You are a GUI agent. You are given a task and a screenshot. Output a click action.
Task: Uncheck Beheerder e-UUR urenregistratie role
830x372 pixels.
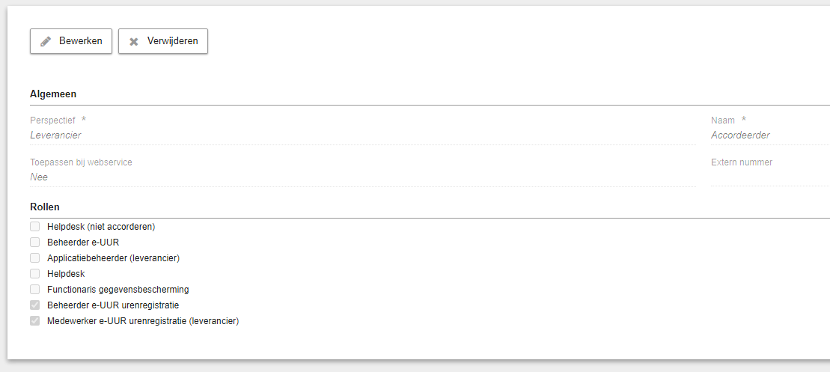(35, 305)
